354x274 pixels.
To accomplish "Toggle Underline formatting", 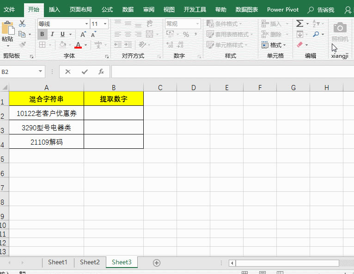I will [63, 34].
